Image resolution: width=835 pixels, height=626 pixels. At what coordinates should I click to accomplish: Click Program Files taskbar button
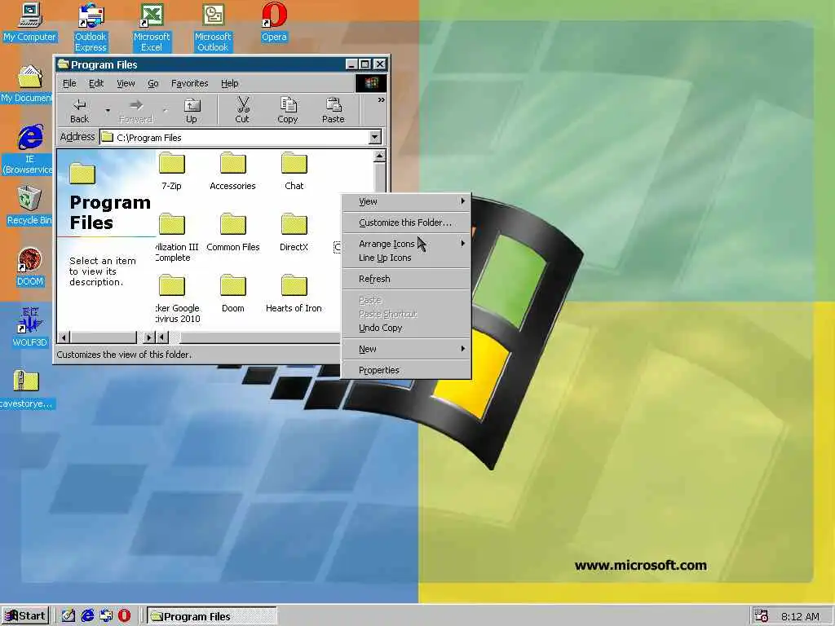[x=211, y=616]
